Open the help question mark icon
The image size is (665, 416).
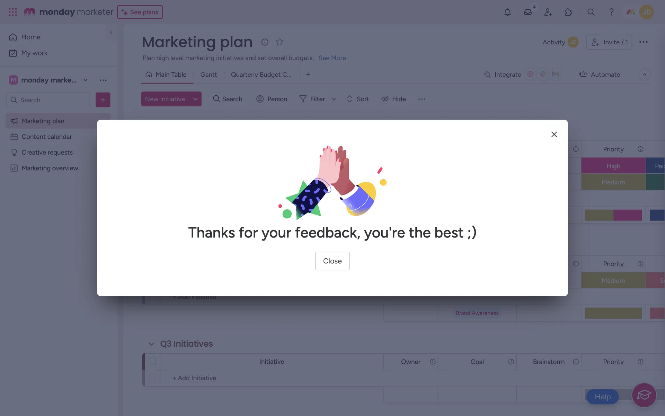pos(611,12)
